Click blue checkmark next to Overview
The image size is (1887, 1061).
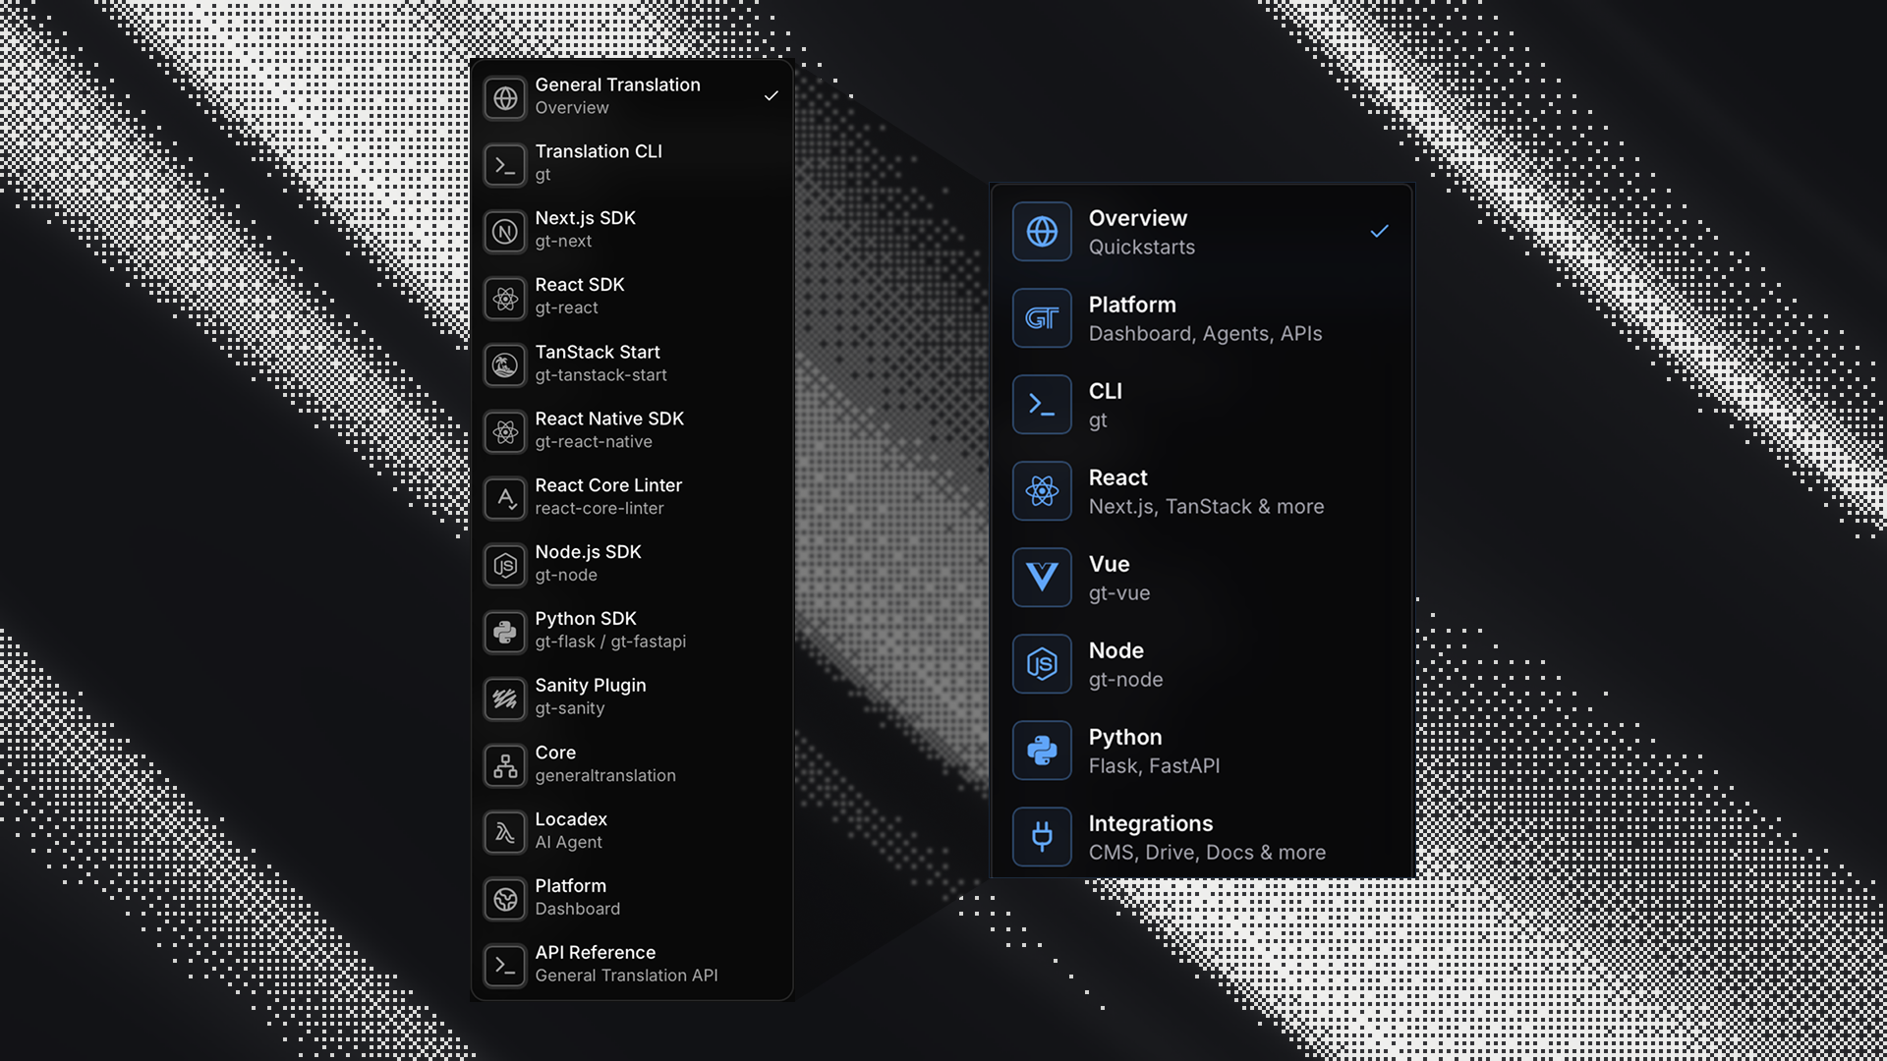[x=1380, y=231]
